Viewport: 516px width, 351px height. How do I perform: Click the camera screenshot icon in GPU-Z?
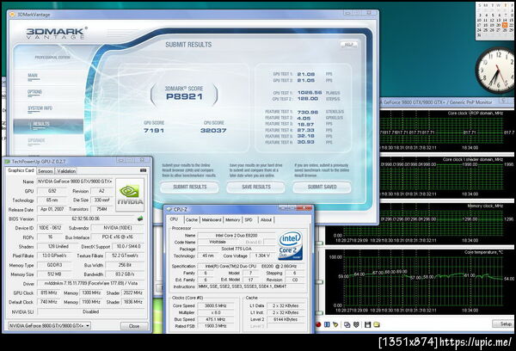point(143,170)
